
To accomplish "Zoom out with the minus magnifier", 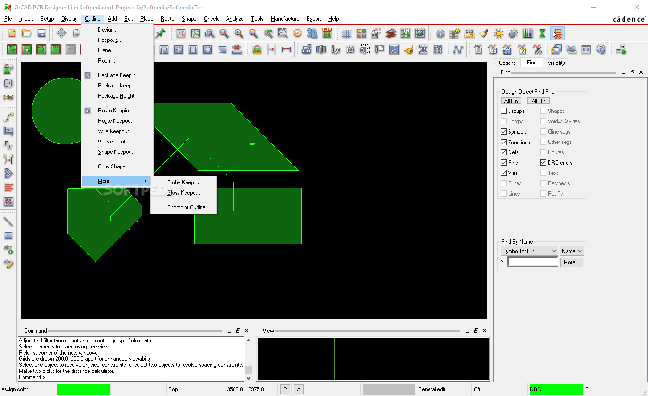I will (x=253, y=33).
